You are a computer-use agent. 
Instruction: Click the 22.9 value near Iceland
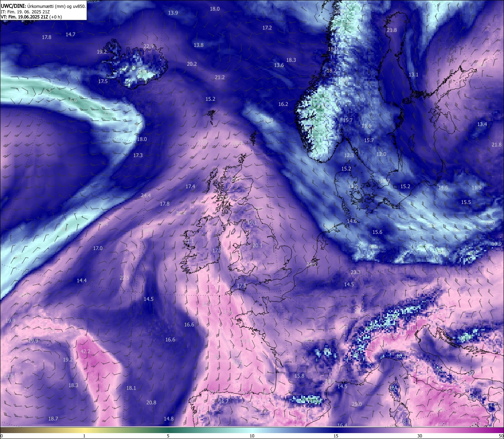tap(148, 46)
